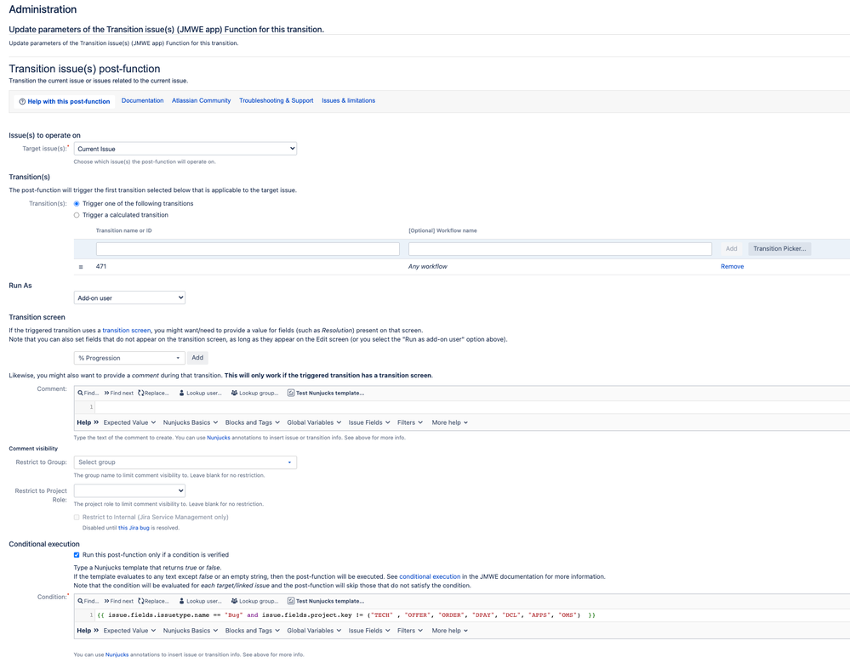This screenshot has width=850, height=663.
Task: Click Find next in the Condition editor toolbar
Action: click(119, 601)
